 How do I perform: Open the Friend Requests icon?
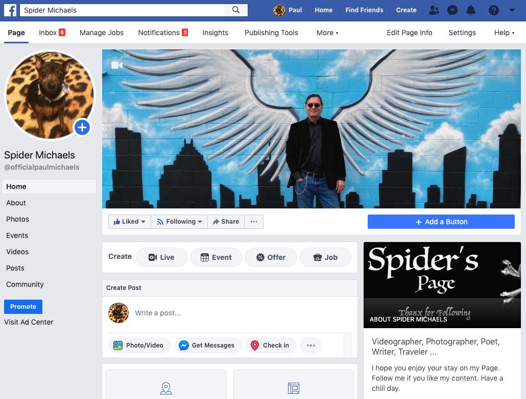(434, 10)
